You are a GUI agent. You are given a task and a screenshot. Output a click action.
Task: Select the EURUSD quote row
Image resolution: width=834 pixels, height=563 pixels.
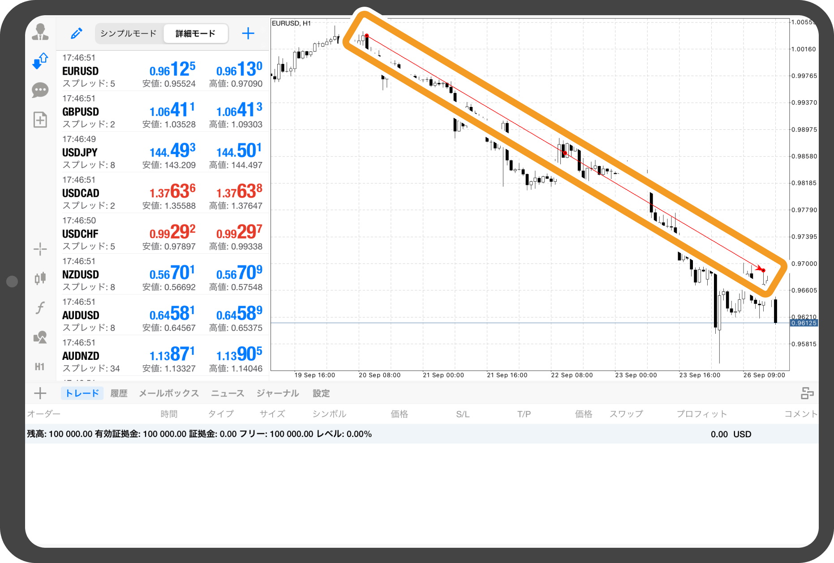[163, 71]
